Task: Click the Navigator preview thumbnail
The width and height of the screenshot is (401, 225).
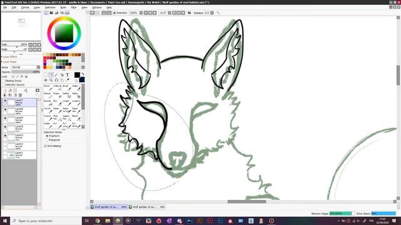Action: tap(21, 26)
